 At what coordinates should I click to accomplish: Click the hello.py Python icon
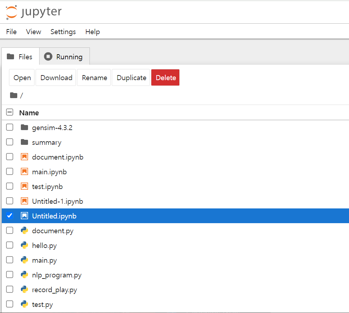tap(24, 245)
